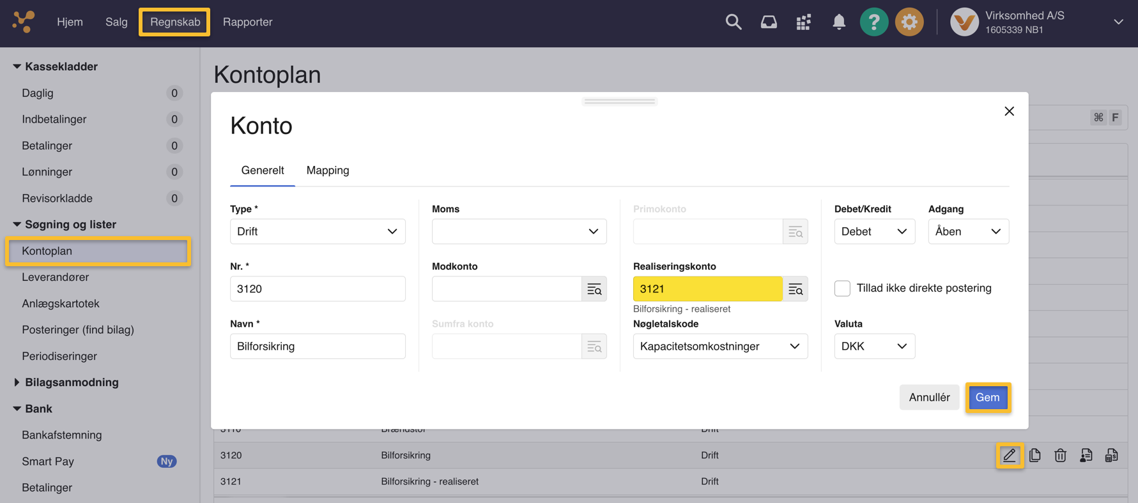Open the Valuta dropdown showing DKK

[x=873, y=347]
